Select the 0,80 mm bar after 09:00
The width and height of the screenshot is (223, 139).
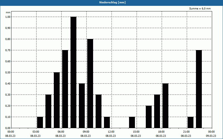pos(90,83)
